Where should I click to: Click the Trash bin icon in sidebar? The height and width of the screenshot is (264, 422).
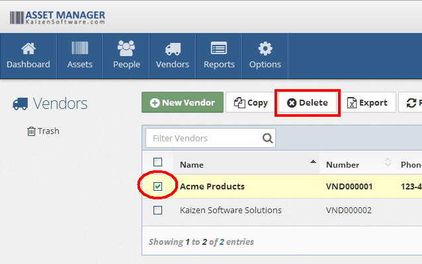coord(31,131)
